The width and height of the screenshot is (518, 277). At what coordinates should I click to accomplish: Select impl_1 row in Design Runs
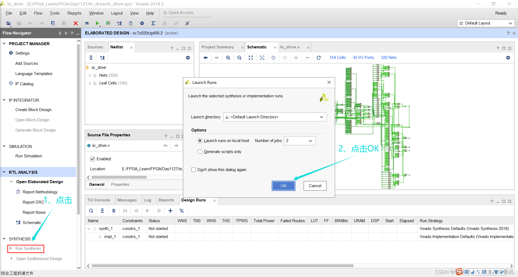coord(299,237)
